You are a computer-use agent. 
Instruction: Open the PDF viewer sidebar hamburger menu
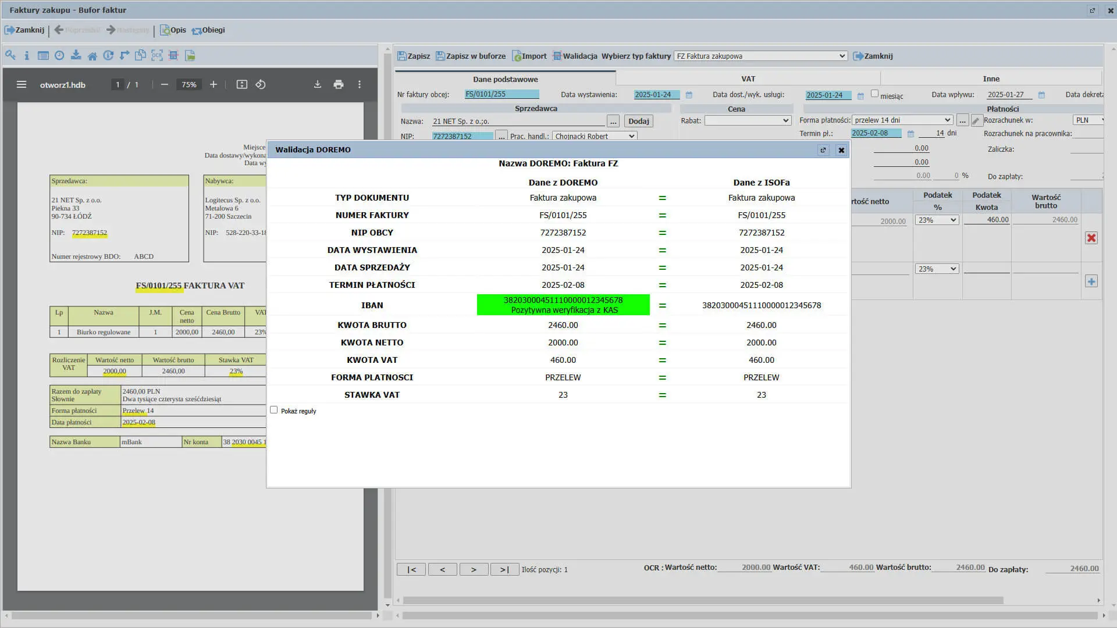click(22, 84)
